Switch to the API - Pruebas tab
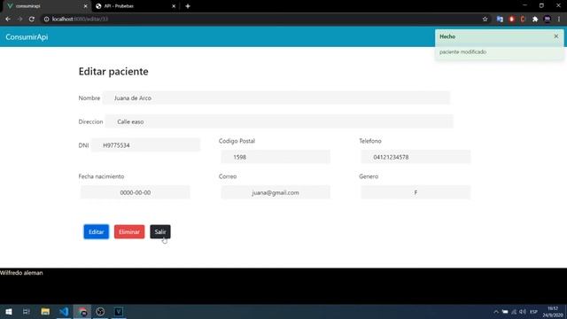Screen dimensions: 567x319 click(x=136, y=6)
